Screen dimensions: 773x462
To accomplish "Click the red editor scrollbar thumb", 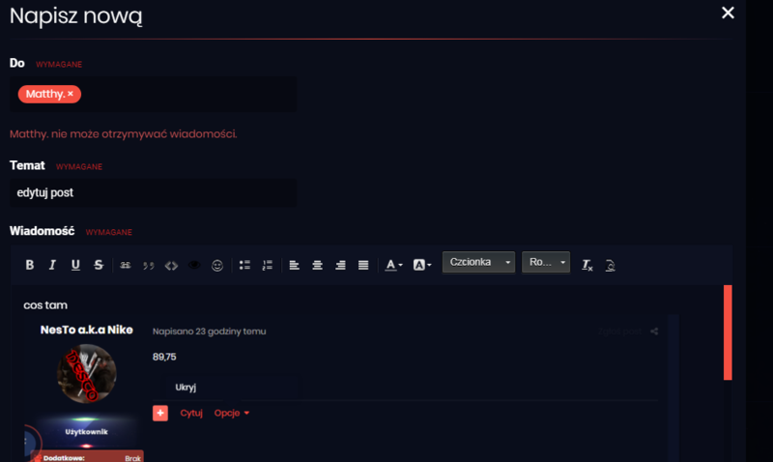I will (728, 332).
